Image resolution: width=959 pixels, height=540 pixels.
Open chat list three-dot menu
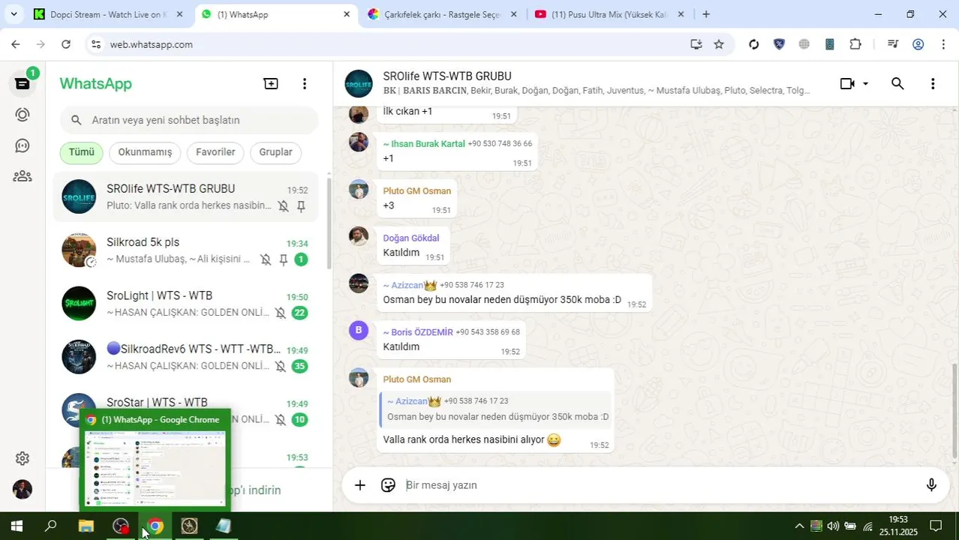point(304,84)
